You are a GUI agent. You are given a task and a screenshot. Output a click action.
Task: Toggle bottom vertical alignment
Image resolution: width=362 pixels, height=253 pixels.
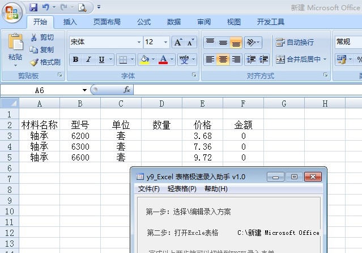click(x=236, y=42)
